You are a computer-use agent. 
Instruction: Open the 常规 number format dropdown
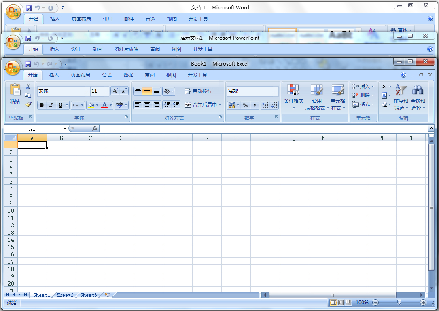pyautogui.click(x=276, y=91)
